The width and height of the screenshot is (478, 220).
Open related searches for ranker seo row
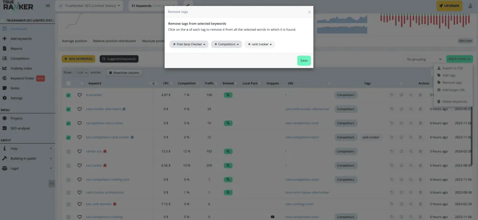coord(228,151)
